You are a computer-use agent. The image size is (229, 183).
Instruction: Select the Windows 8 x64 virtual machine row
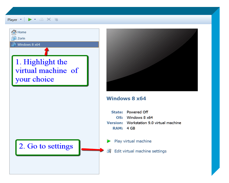click(54, 45)
